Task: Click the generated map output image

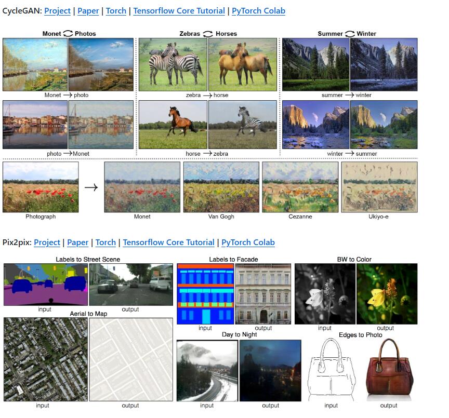Action: coord(131,359)
